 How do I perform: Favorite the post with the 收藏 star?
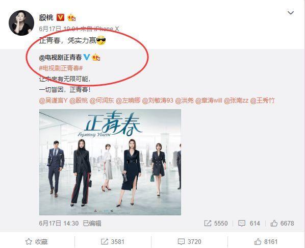click(37, 241)
